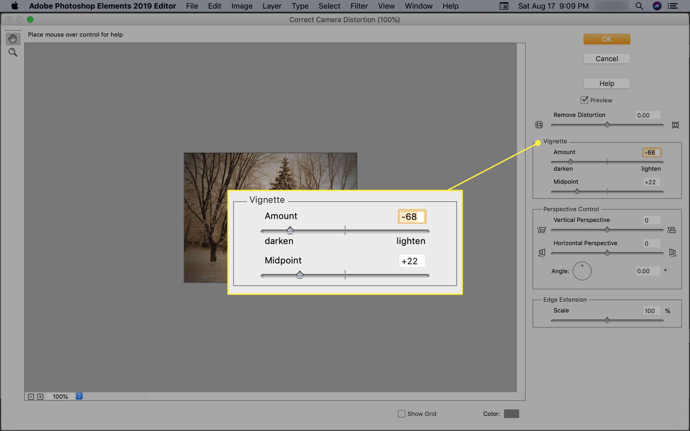Toggle Preview off in camera distortion
690x431 pixels.
pyautogui.click(x=585, y=100)
